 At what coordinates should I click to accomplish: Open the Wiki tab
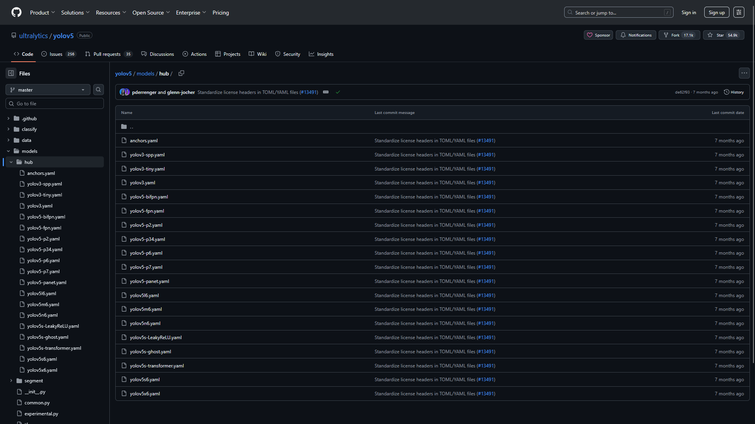click(x=258, y=54)
